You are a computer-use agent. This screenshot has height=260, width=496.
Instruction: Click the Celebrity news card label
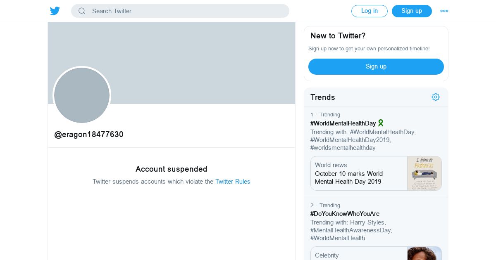(x=327, y=255)
